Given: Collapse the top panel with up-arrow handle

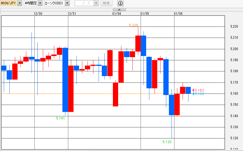Looking at the screenshot, I should click(x=119, y=10).
